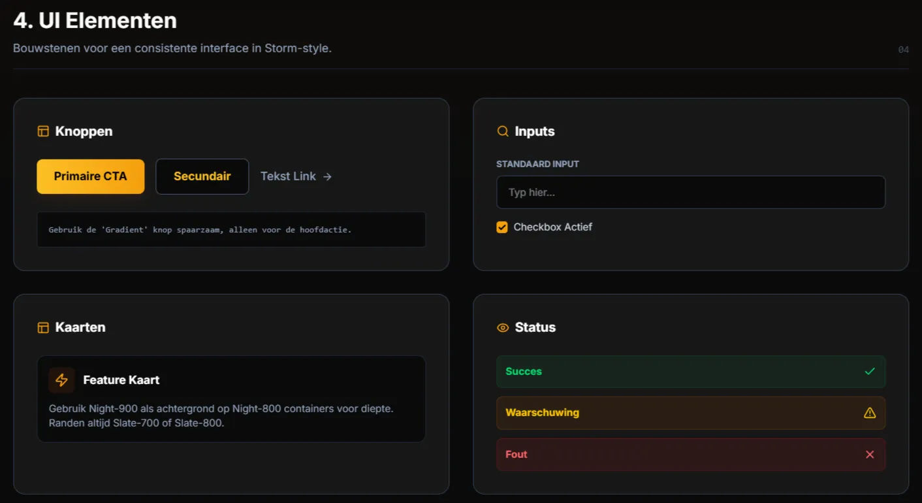The image size is (922, 503).
Task: Select the Succes status label
Action: pyautogui.click(x=524, y=371)
